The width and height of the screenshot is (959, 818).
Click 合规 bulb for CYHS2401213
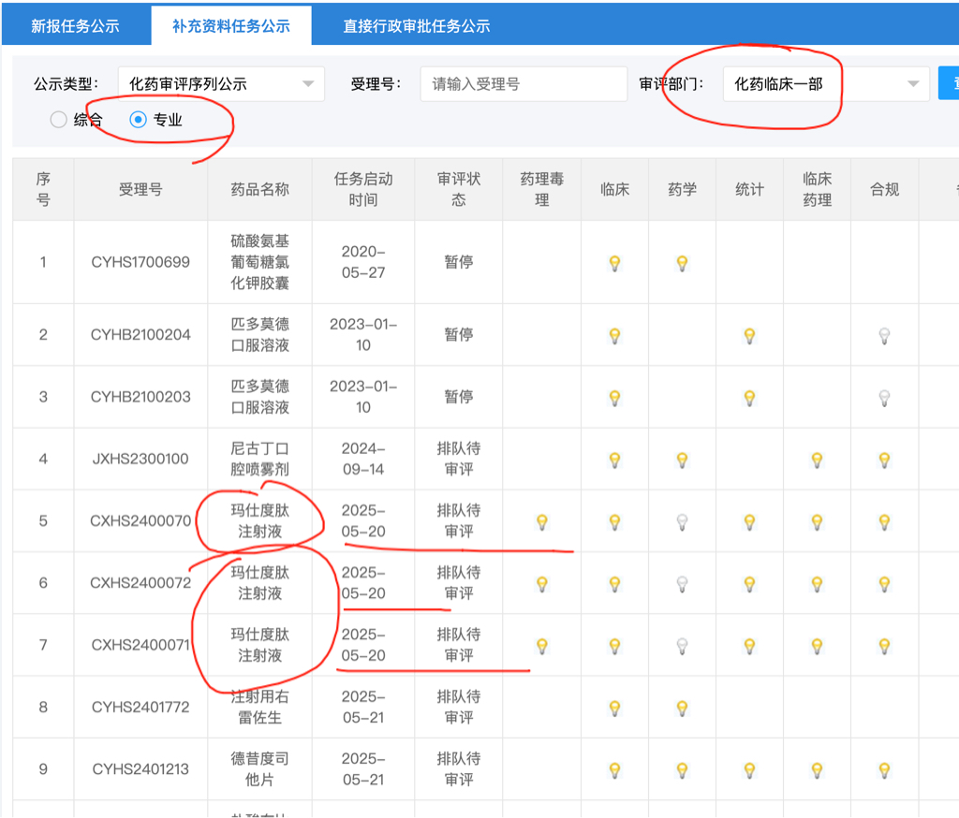(884, 770)
